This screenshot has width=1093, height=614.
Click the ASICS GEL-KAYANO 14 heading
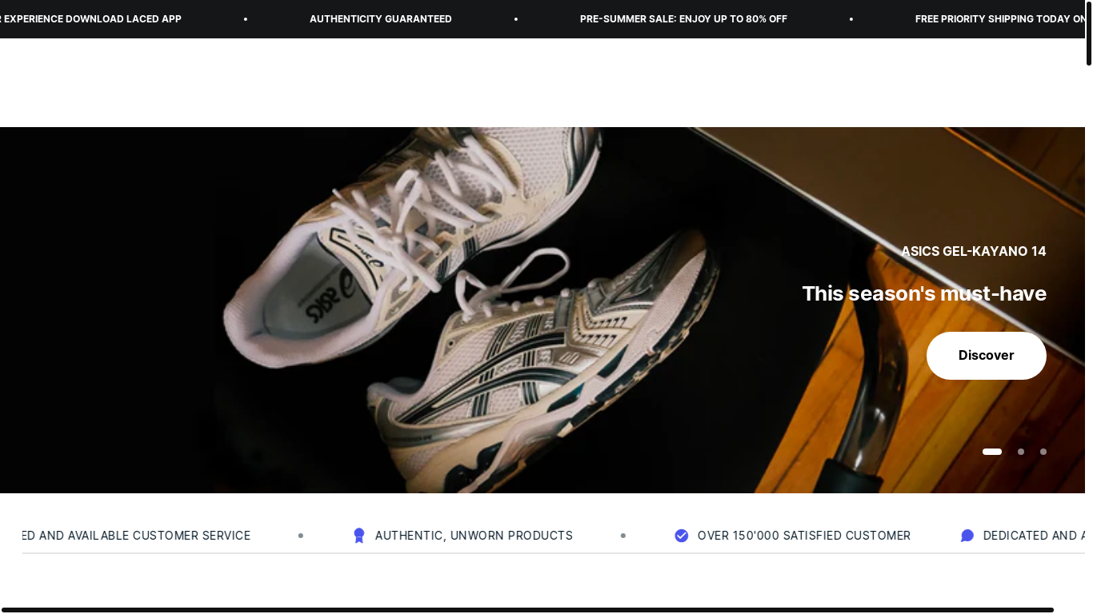click(974, 251)
